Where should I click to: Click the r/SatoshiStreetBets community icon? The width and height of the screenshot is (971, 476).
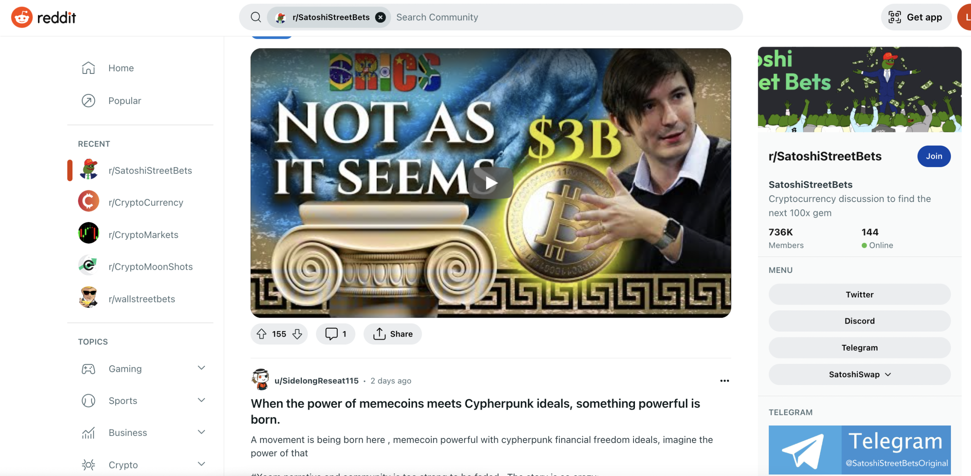89,170
